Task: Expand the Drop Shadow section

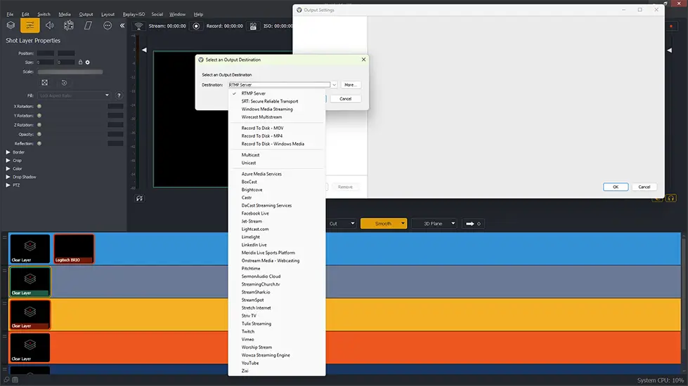Action: (x=8, y=177)
